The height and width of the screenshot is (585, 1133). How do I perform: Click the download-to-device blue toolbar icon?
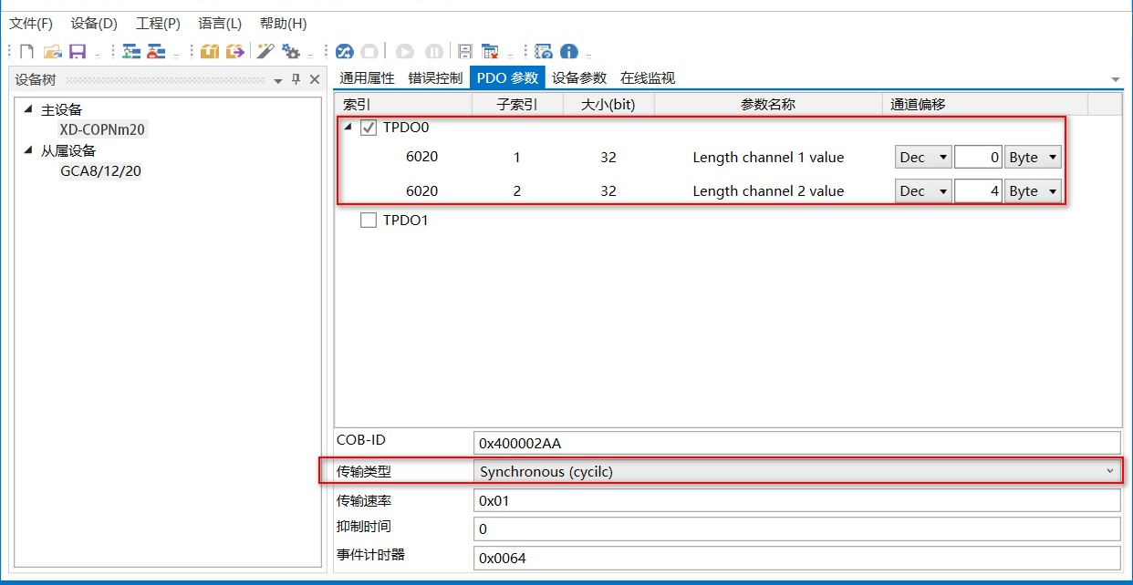tap(344, 51)
